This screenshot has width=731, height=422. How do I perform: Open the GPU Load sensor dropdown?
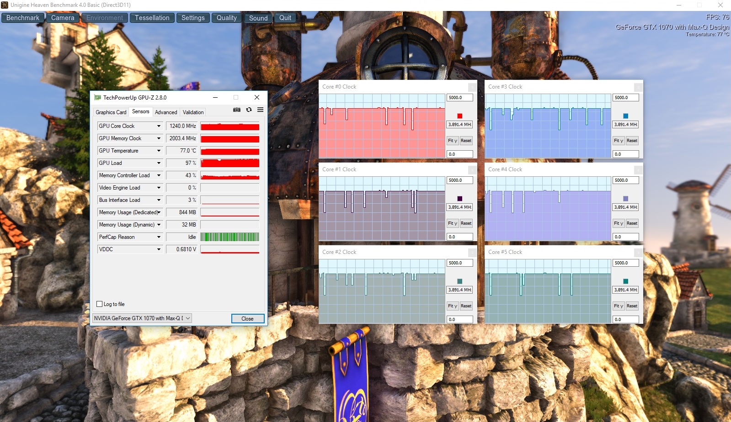[x=159, y=163]
